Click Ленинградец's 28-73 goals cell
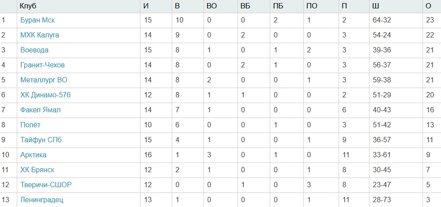Screen dimensions: 441x207 [382, 200]
